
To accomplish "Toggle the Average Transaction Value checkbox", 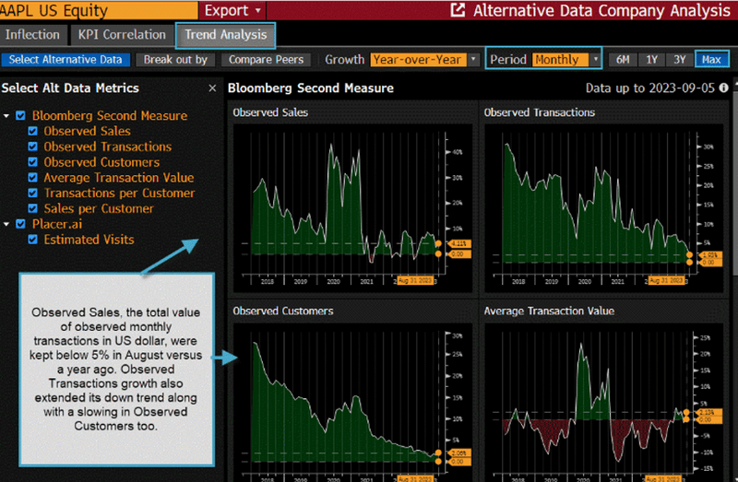I will [x=34, y=178].
